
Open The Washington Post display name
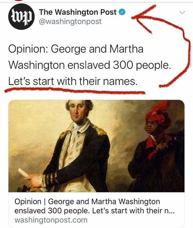coord(78,12)
